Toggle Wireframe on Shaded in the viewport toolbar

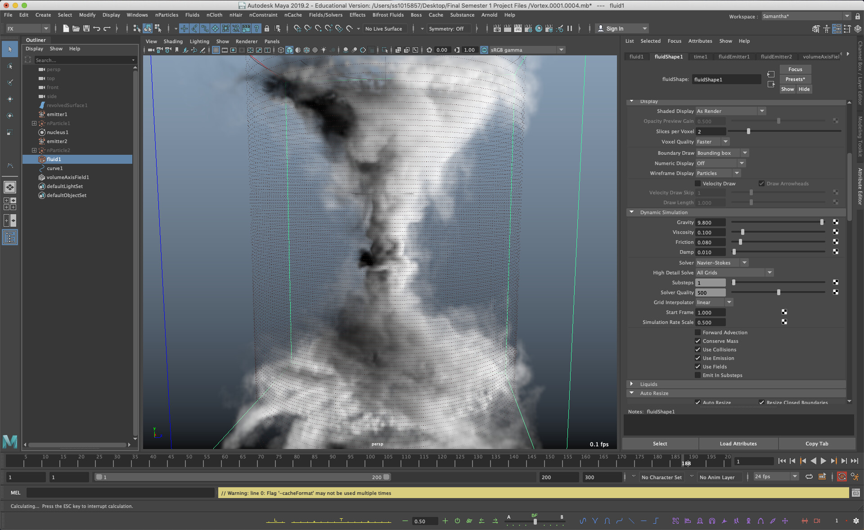tap(306, 50)
